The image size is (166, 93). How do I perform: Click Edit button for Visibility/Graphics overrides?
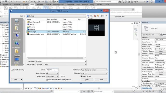[161, 51]
